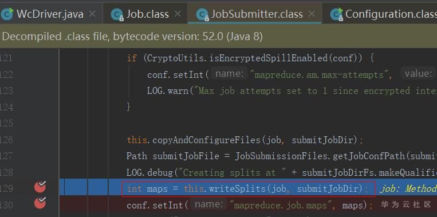Viewport: 437px width, 217px height.
Task: Click the inline debug value "job: Method"
Action: click(408, 189)
